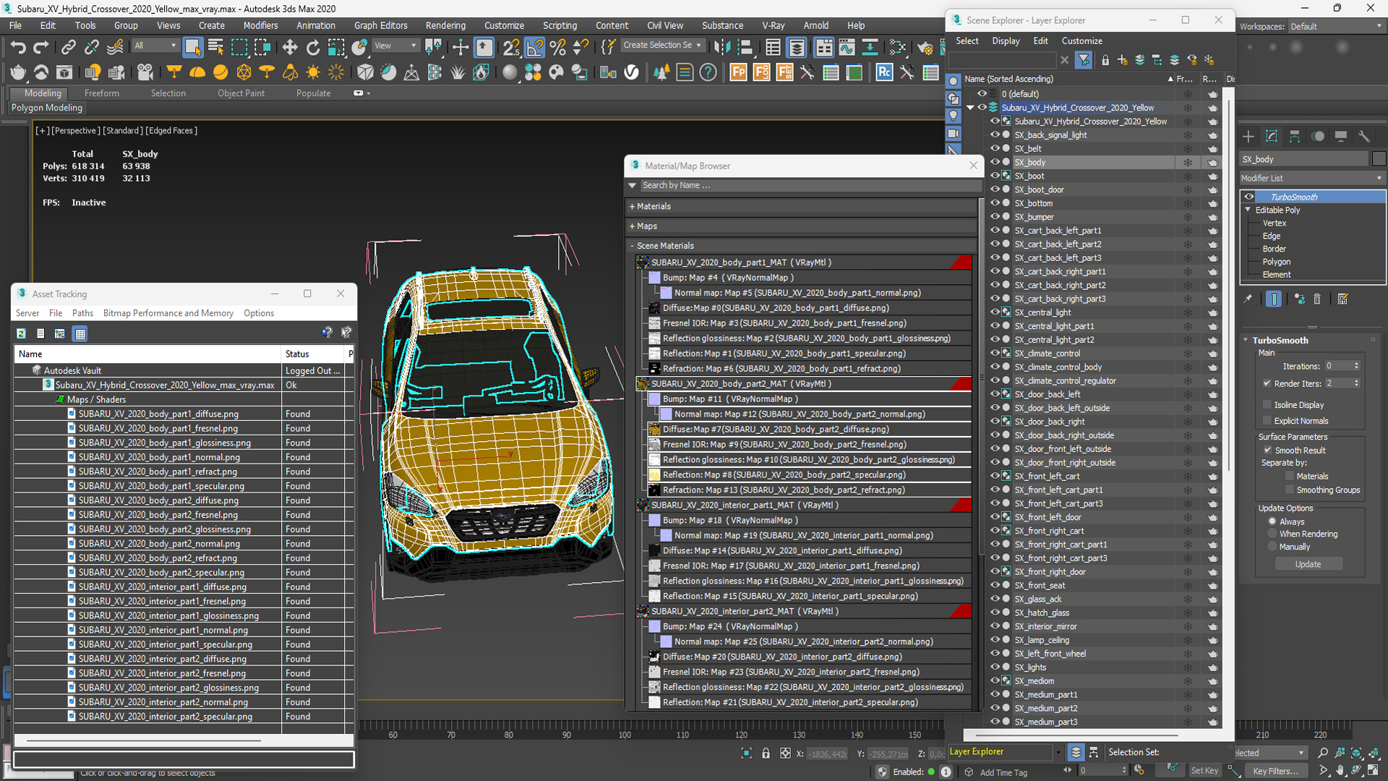Check the Isoline Display option
Image resolution: width=1388 pixels, height=781 pixels.
pos(1267,404)
